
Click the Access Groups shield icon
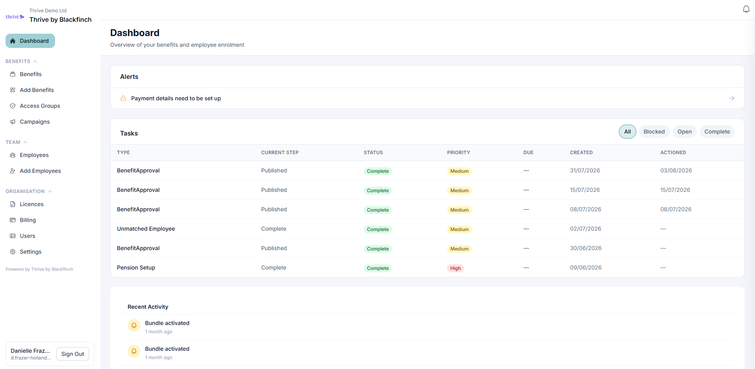(13, 106)
